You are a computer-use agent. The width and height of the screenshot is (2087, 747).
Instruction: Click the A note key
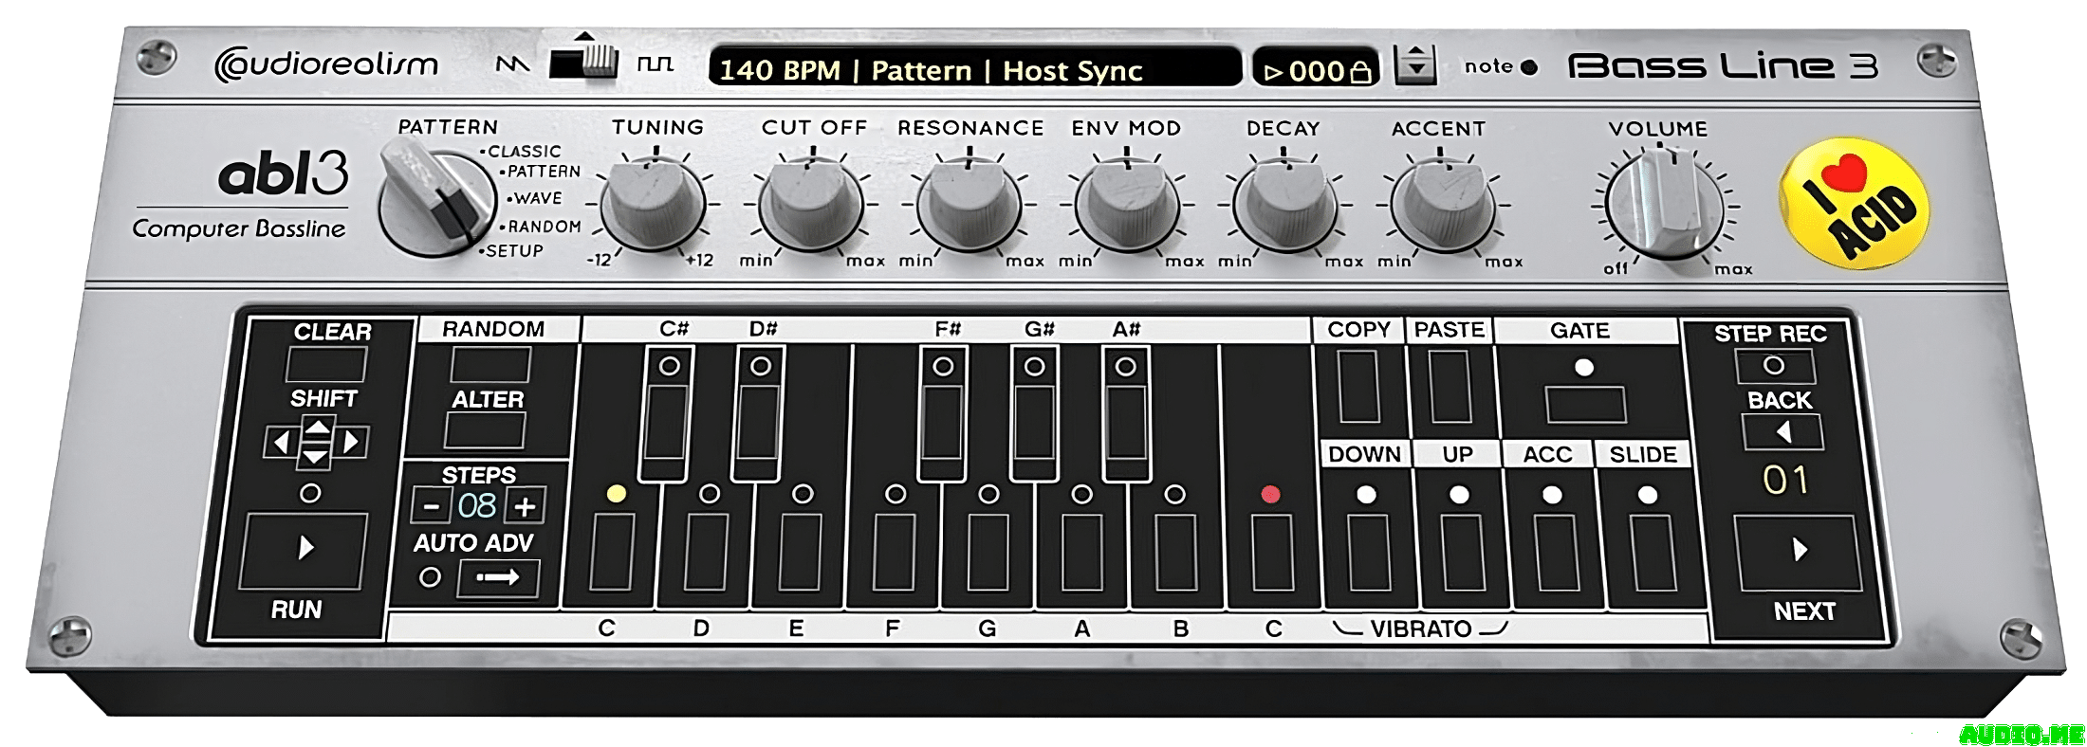pos(1081,553)
